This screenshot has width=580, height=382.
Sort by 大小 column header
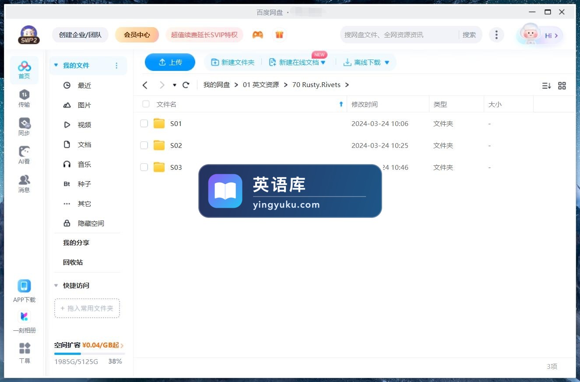(x=495, y=104)
